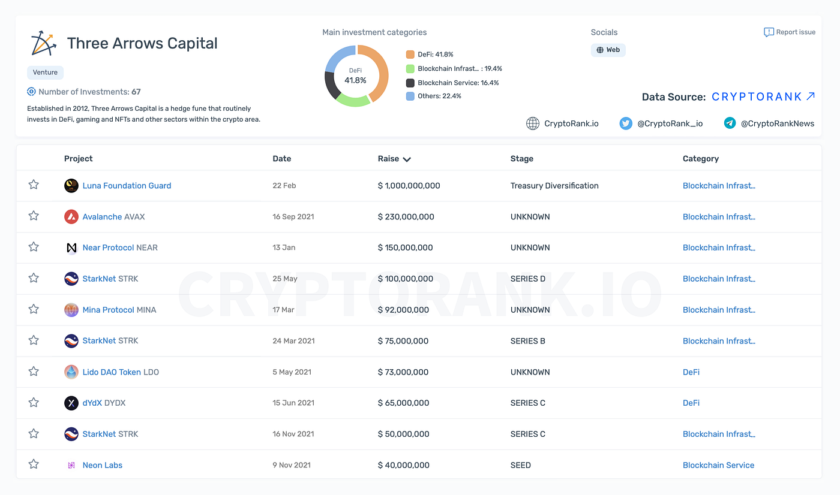Viewport: 840px width, 495px height.
Task: Click the Lido DAO Token logo icon
Action: (x=71, y=372)
